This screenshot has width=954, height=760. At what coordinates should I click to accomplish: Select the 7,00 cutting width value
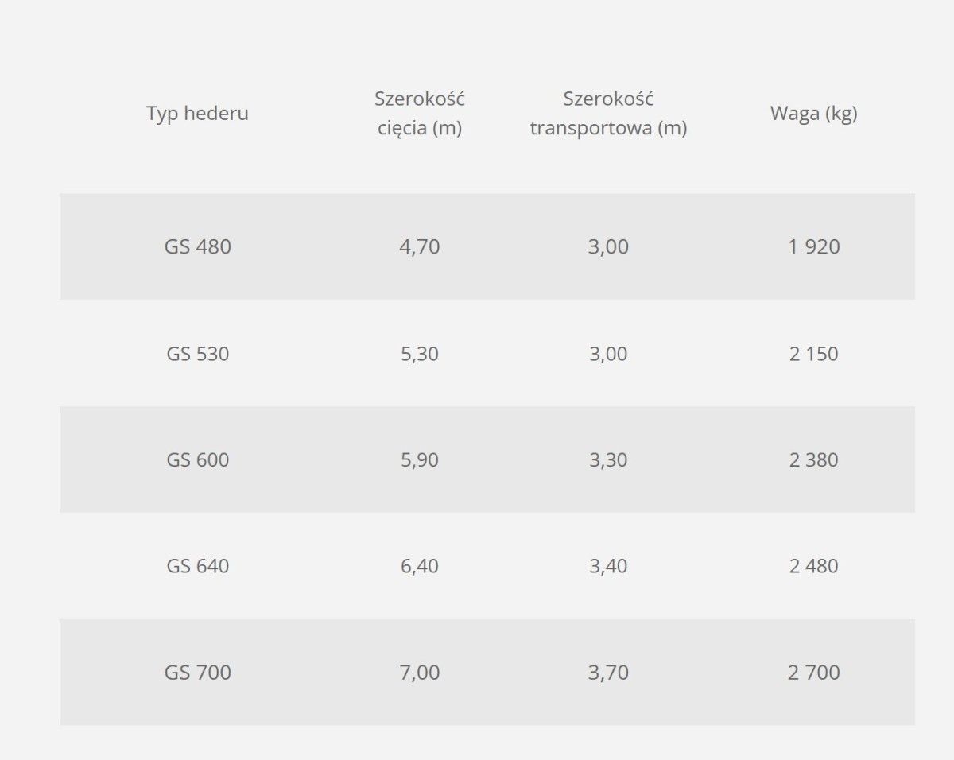tap(420, 673)
